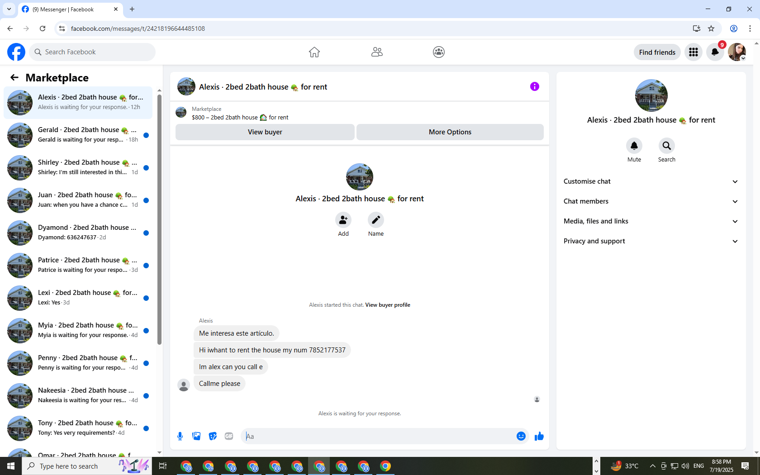Open Task View on the taskbar
This screenshot has height=475, width=760.
pyautogui.click(x=163, y=466)
